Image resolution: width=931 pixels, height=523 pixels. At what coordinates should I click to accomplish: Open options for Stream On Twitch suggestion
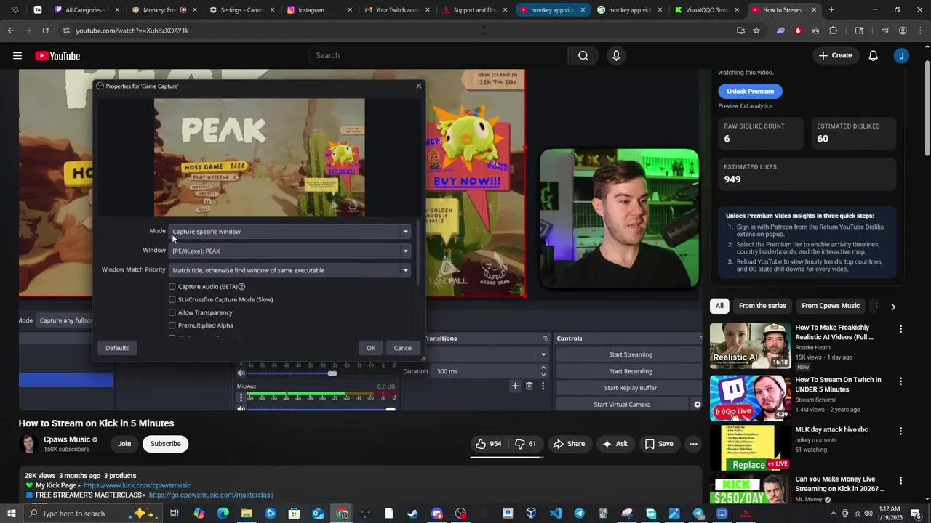pyautogui.click(x=900, y=381)
